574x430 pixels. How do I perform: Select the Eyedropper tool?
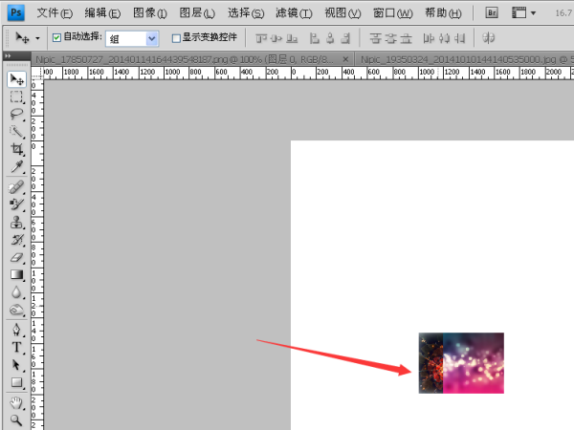tap(16, 166)
